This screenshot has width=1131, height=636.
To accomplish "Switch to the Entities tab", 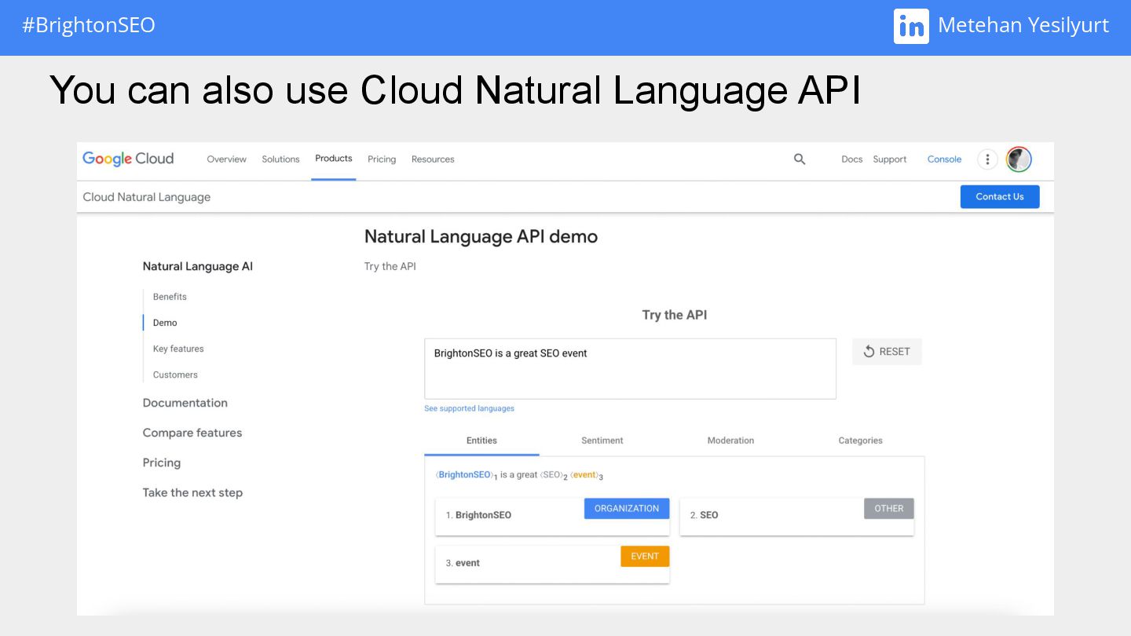I will pyautogui.click(x=481, y=440).
